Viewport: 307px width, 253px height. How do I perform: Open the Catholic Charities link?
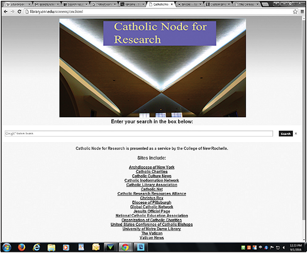(x=152, y=171)
